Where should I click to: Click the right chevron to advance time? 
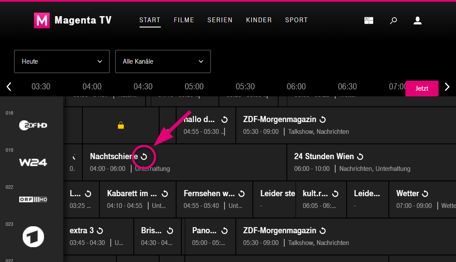click(x=447, y=86)
